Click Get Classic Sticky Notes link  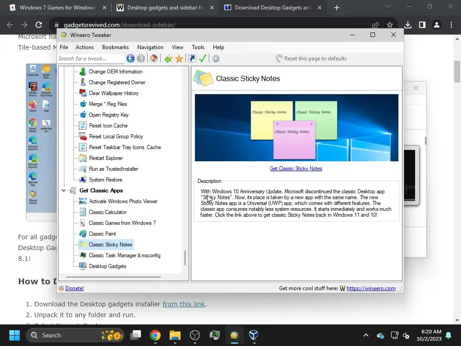pyautogui.click(x=296, y=168)
